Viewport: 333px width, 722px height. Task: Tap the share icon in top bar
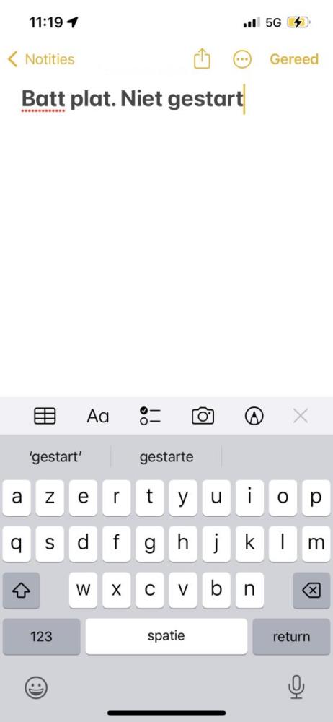[202, 59]
